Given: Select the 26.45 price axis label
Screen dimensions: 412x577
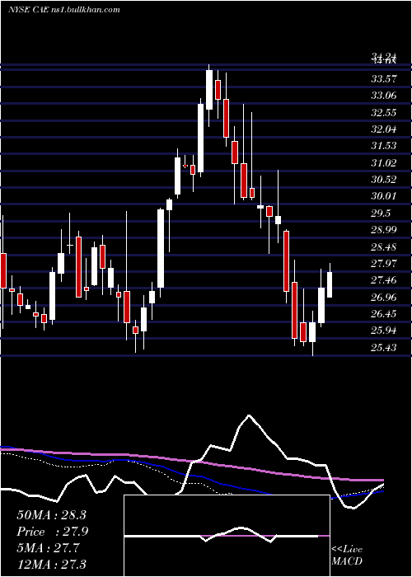Looking at the screenshot, I should (x=384, y=314).
